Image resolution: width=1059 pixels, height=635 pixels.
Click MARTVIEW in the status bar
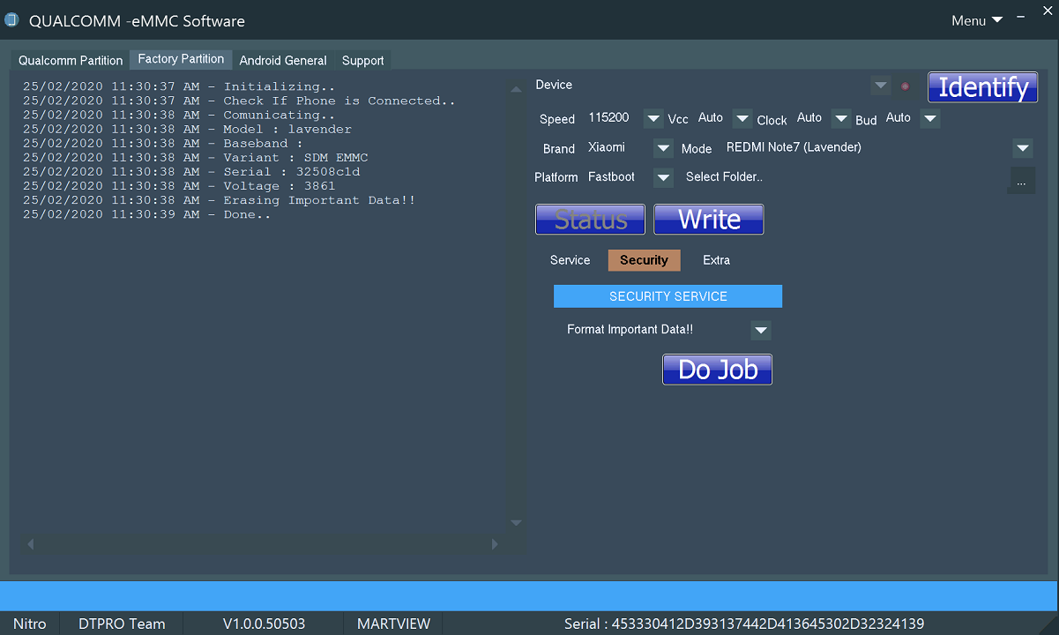(393, 624)
